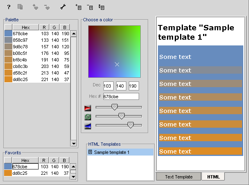This screenshot has height=185, width=249.
Task: Select palette swatch for 858c97
Action: [x=9, y=40]
